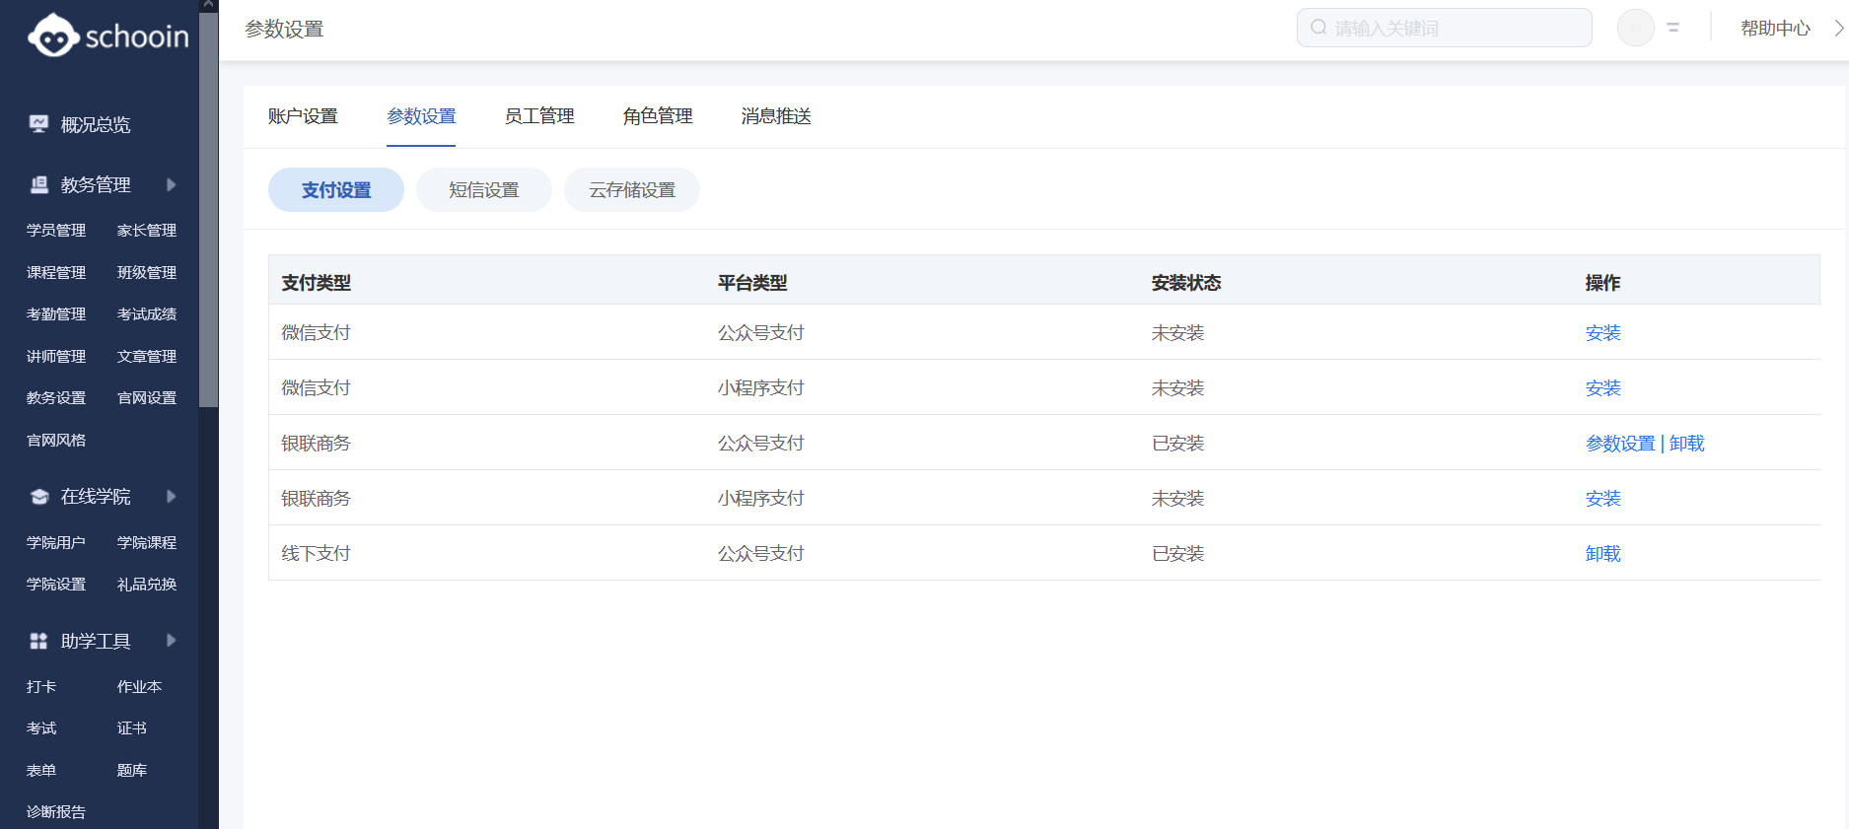Open 题库 in sidebar
The width and height of the screenshot is (1849, 829).
132,771
